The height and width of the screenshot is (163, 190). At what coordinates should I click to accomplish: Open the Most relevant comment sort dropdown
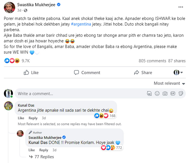(x=169, y=83)
